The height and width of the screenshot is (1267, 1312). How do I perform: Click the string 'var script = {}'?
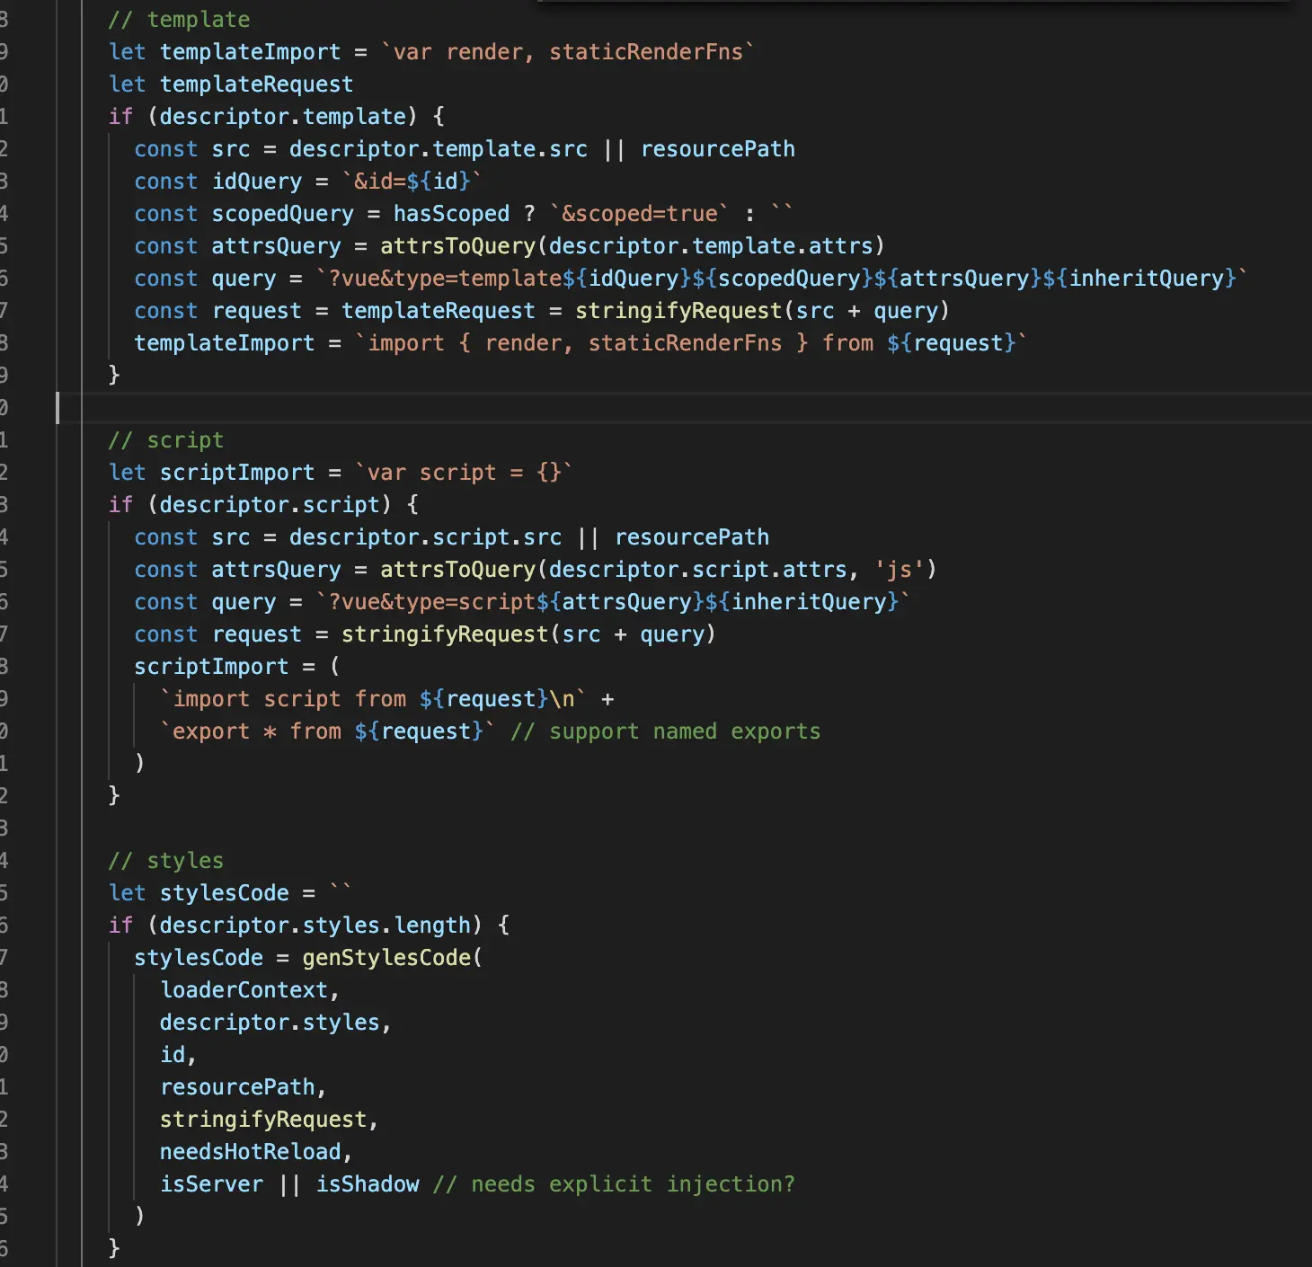463,472
